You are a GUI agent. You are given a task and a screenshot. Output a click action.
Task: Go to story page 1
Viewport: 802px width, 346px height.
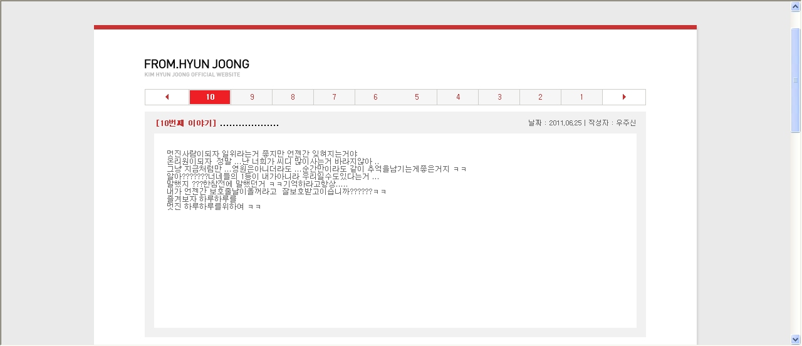tap(581, 97)
